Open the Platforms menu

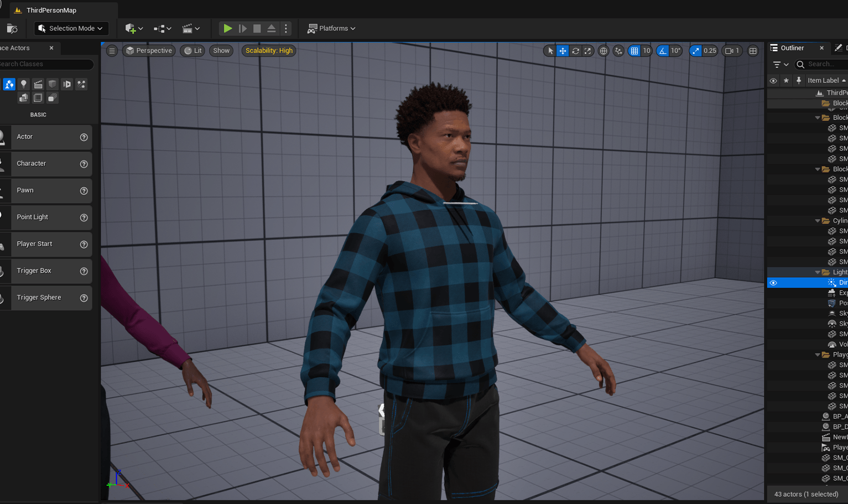331,28
